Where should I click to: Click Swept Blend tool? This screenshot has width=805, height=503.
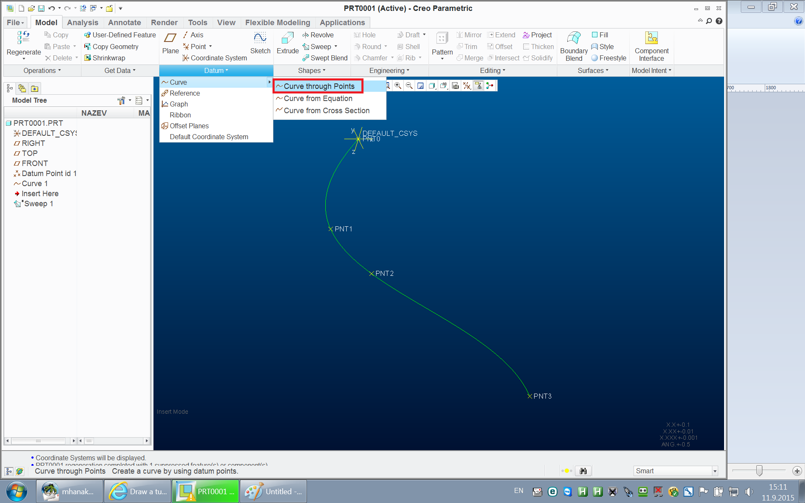(x=325, y=58)
